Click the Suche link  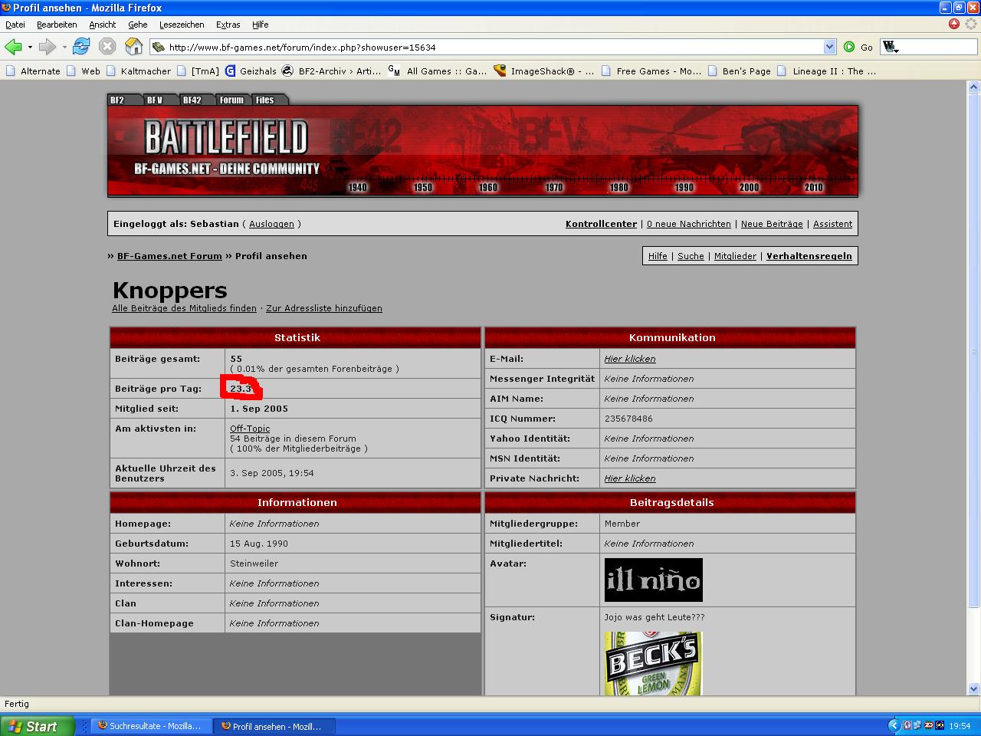click(x=691, y=256)
